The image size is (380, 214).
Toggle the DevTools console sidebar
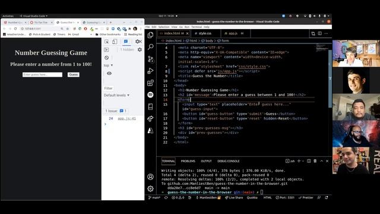click(107, 49)
